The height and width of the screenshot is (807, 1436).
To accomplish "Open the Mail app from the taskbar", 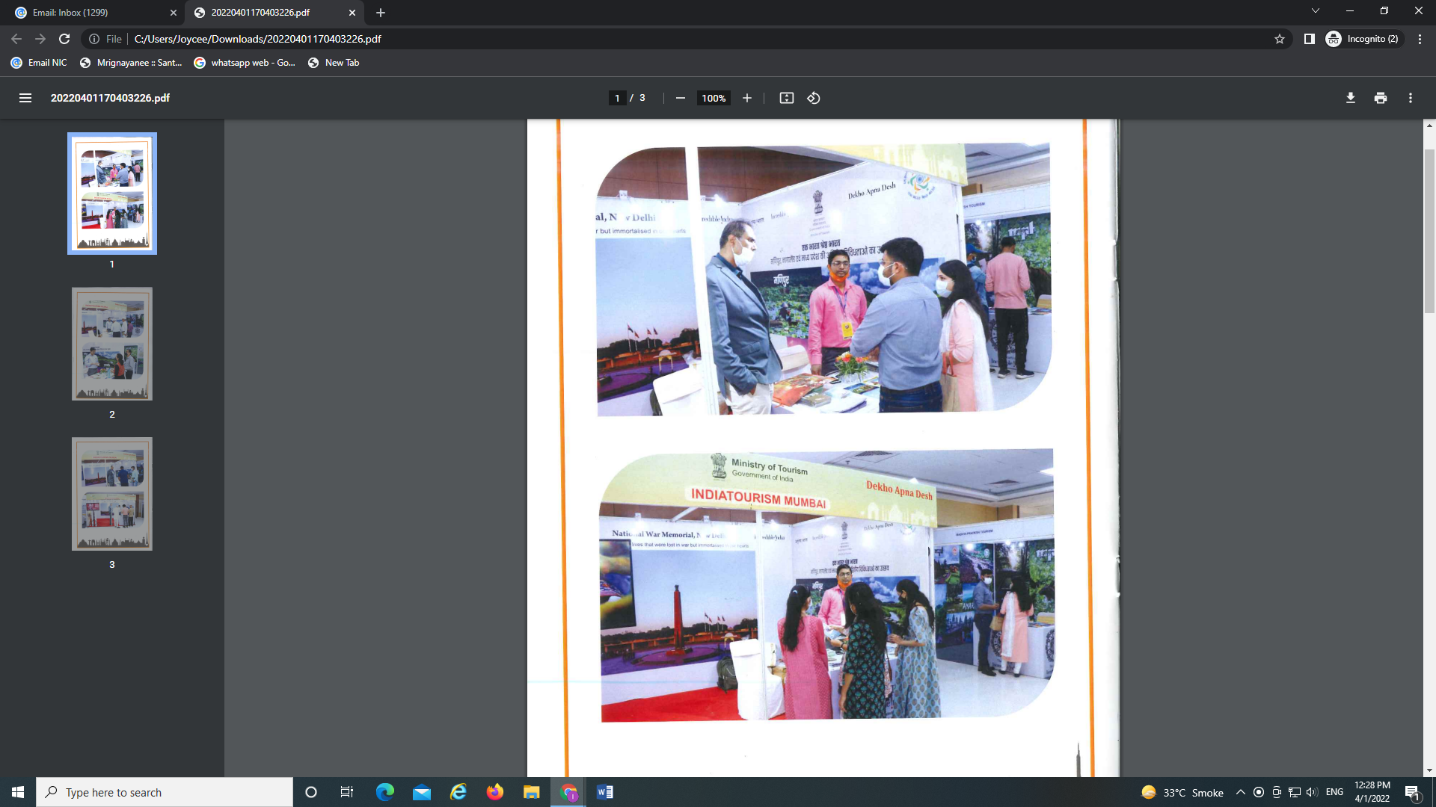I will [421, 792].
